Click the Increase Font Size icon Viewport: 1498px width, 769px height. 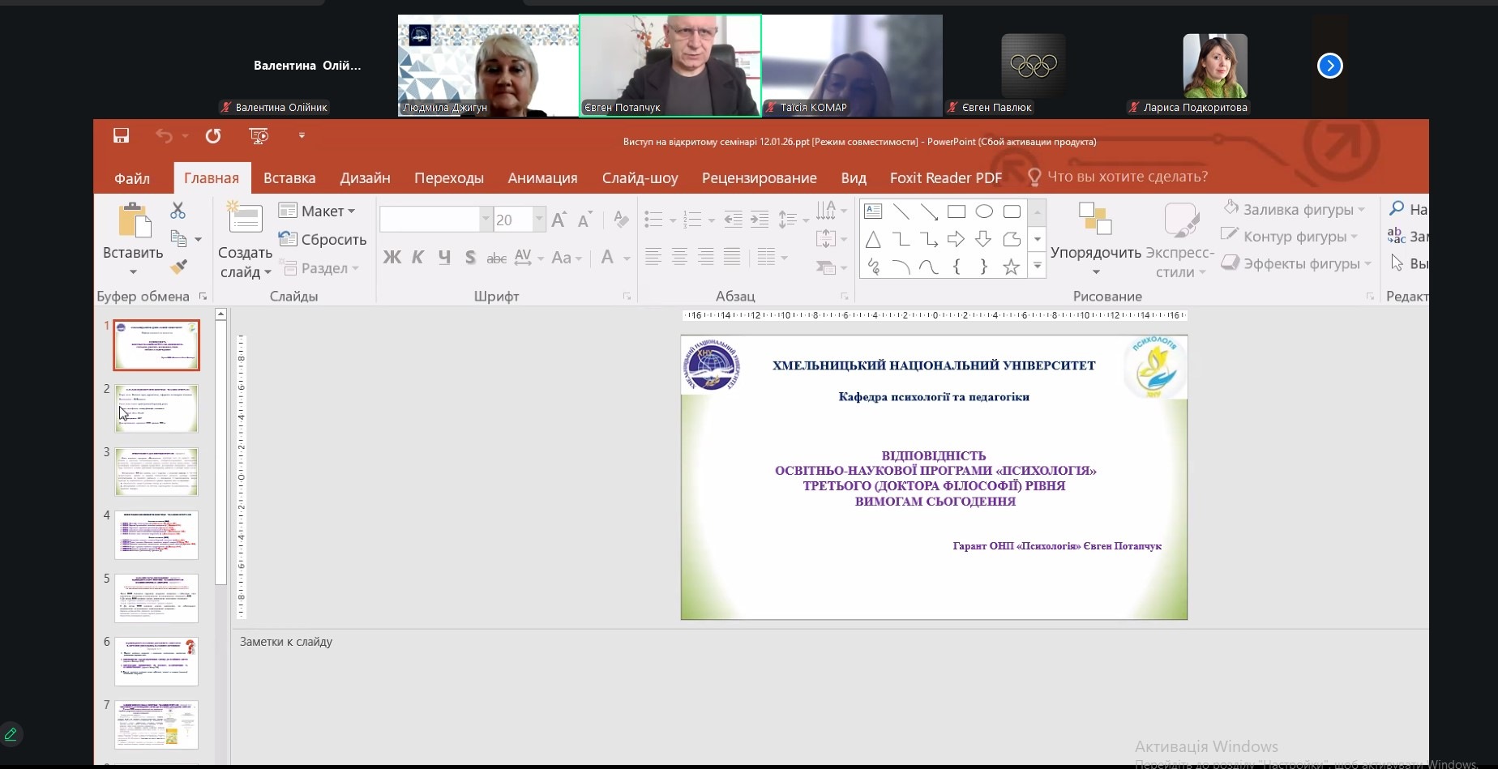(559, 220)
